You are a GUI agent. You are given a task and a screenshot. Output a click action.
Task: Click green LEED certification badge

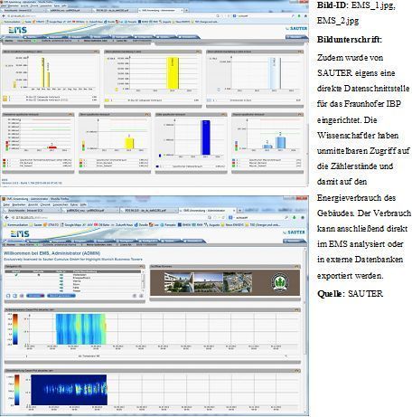pyautogui.click(x=280, y=282)
